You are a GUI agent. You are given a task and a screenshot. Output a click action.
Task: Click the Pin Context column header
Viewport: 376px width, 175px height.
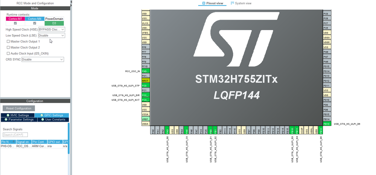pyautogui.click(x=39, y=142)
